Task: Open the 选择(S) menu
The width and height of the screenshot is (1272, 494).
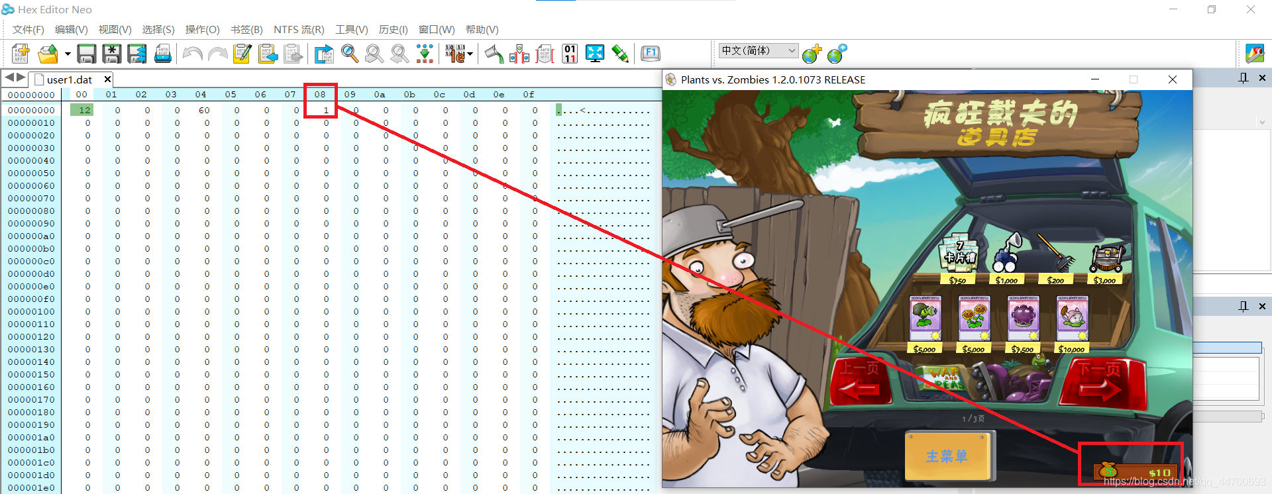Action: click(x=158, y=30)
